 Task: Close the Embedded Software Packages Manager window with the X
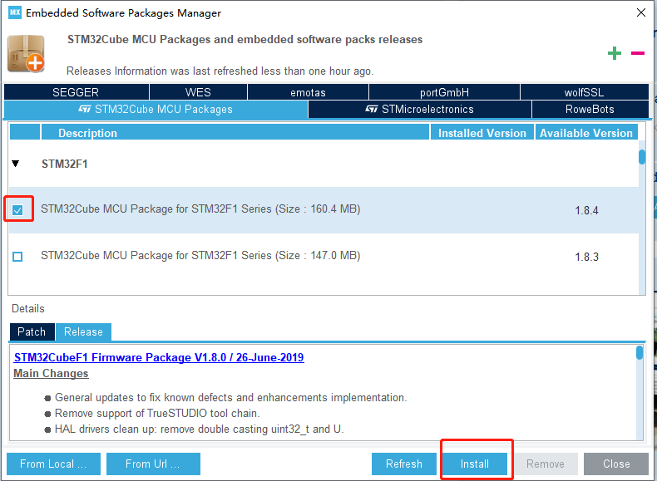(x=641, y=12)
